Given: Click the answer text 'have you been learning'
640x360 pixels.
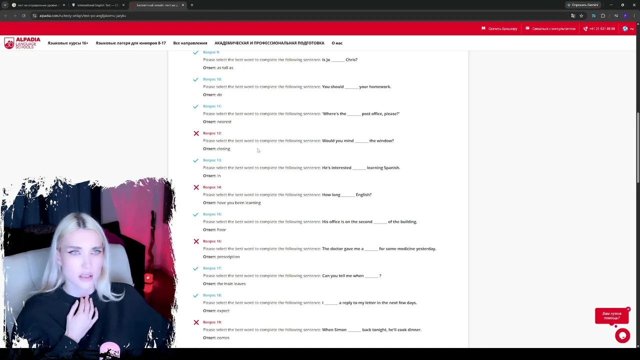Looking at the screenshot, I should click(x=239, y=202).
